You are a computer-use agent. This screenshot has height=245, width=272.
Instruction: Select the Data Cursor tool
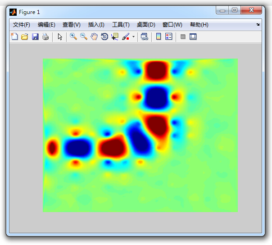click(x=115, y=36)
